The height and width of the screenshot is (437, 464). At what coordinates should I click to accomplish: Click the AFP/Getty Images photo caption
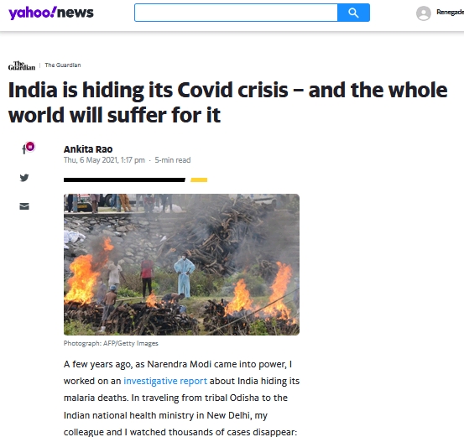(x=111, y=343)
